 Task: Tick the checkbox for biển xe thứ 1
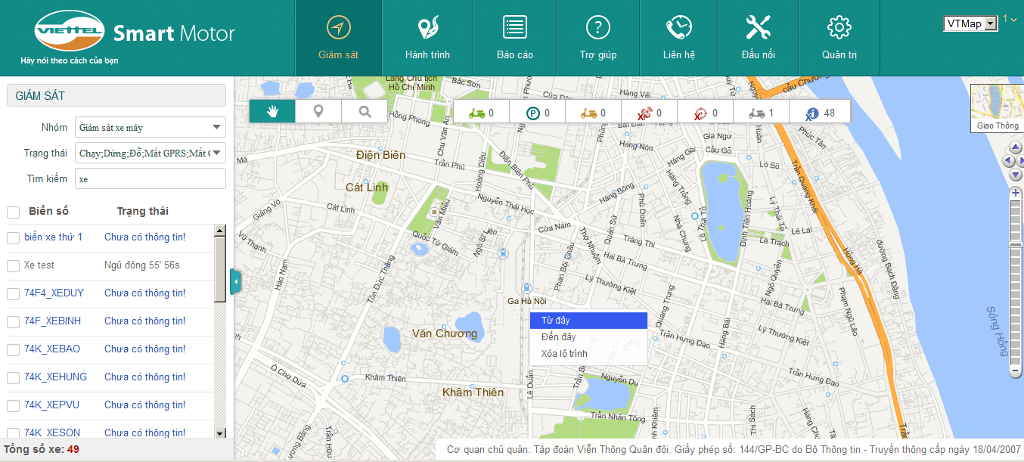(x=13, y=238)
